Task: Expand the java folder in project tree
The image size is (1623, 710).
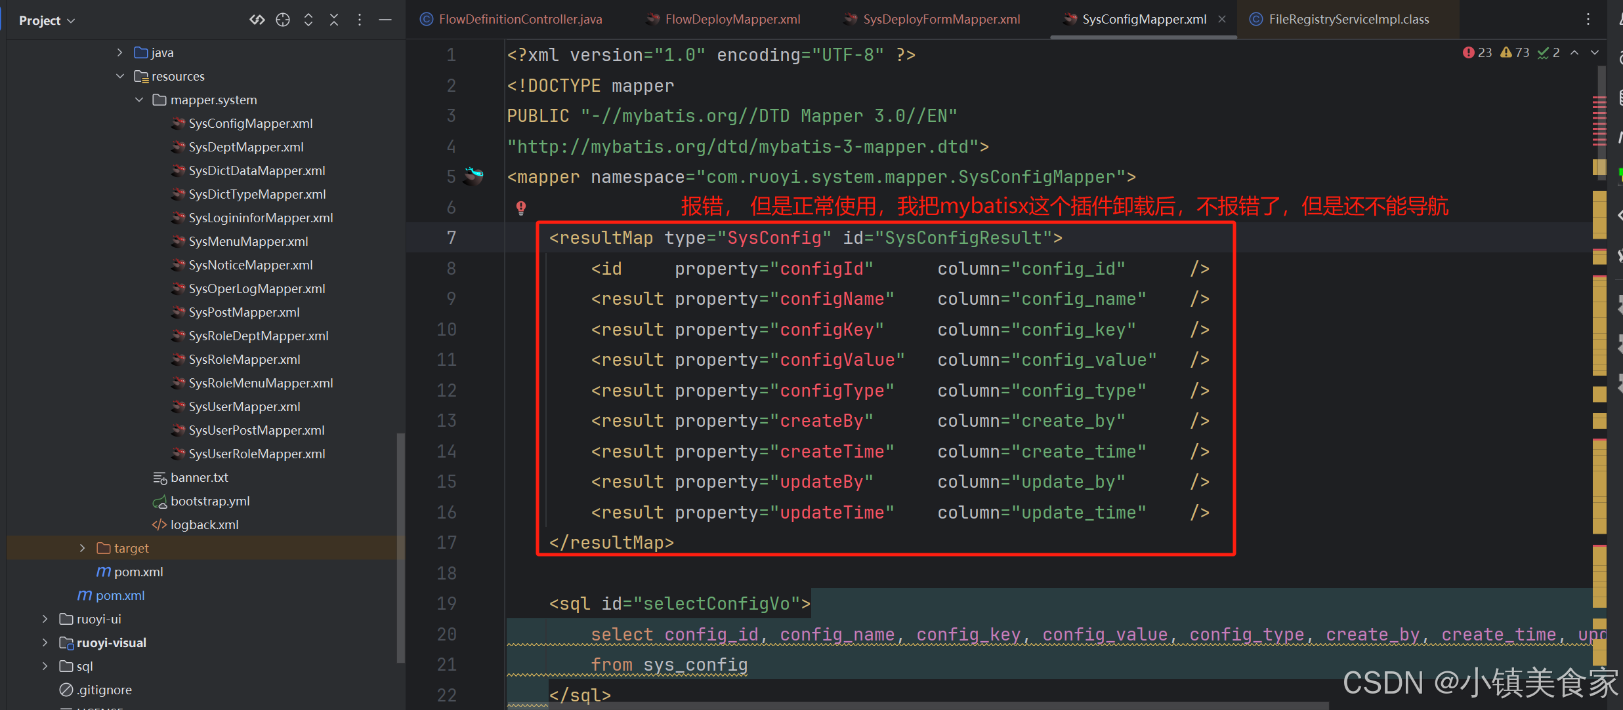Action: (119, 52)
